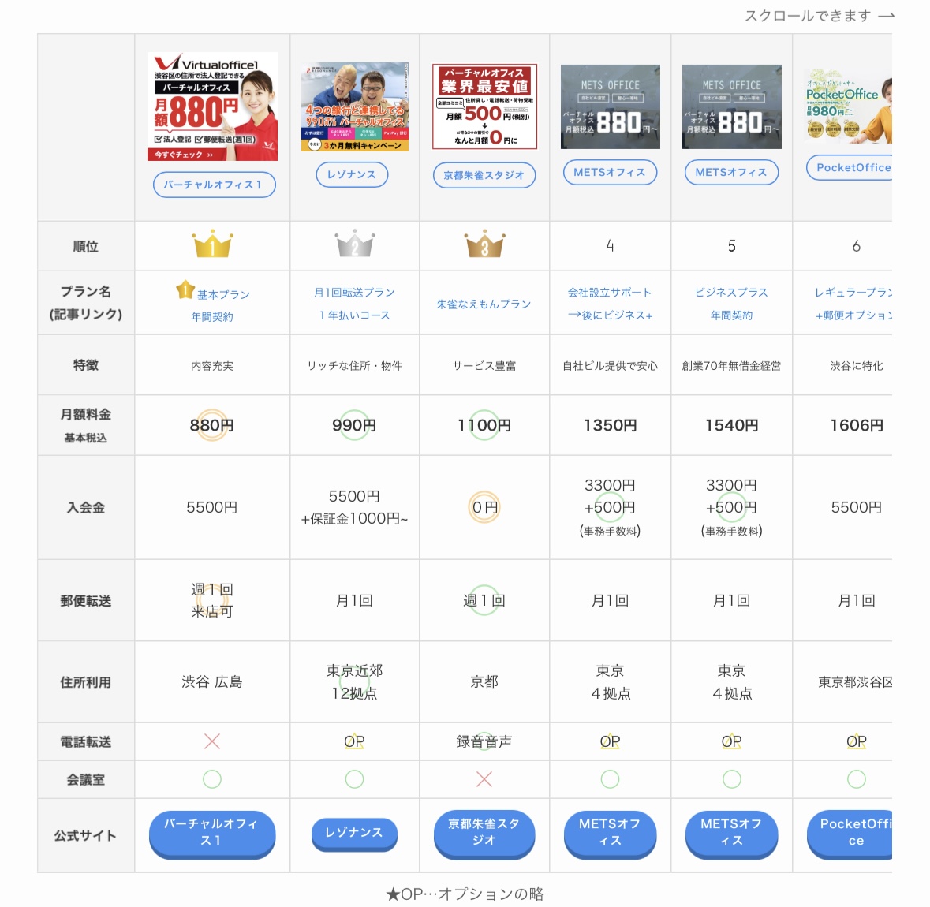Image resolution: width=930 pixels, height=907 pixels.
Task: Click the 京都朱雀スタジオ outlined pill link
Action: 484,175
